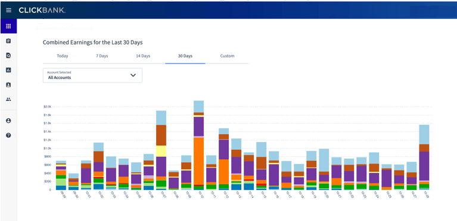Click the 10-10 date label on x-axis
The image size is (457, 221).
(201, 194)
